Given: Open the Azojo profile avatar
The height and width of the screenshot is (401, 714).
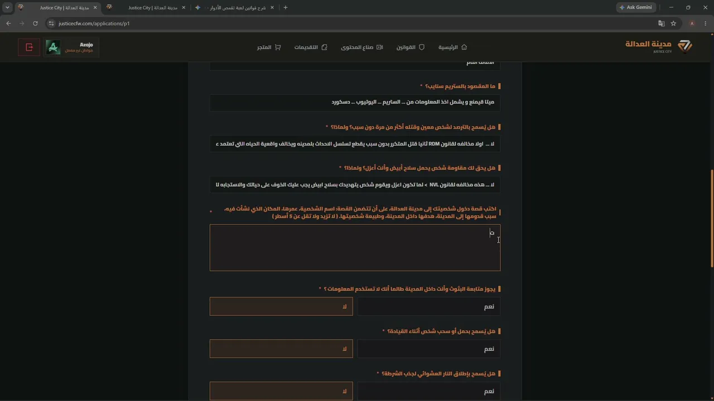Looking at the screenshot, I should [54, 47].
